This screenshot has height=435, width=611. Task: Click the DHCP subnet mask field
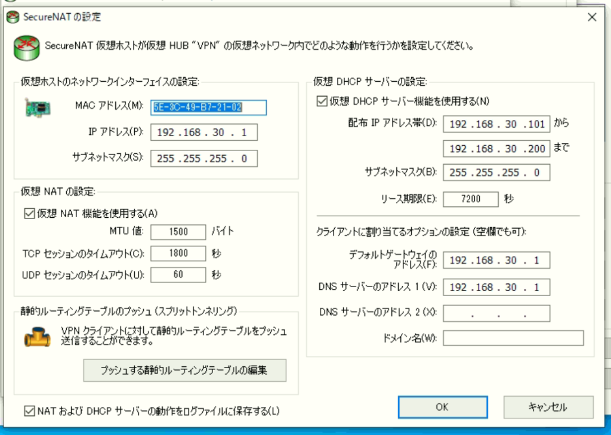(496, 172)
